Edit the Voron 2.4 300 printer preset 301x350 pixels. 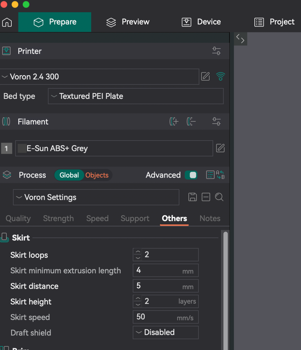click(x=206, y=77)
